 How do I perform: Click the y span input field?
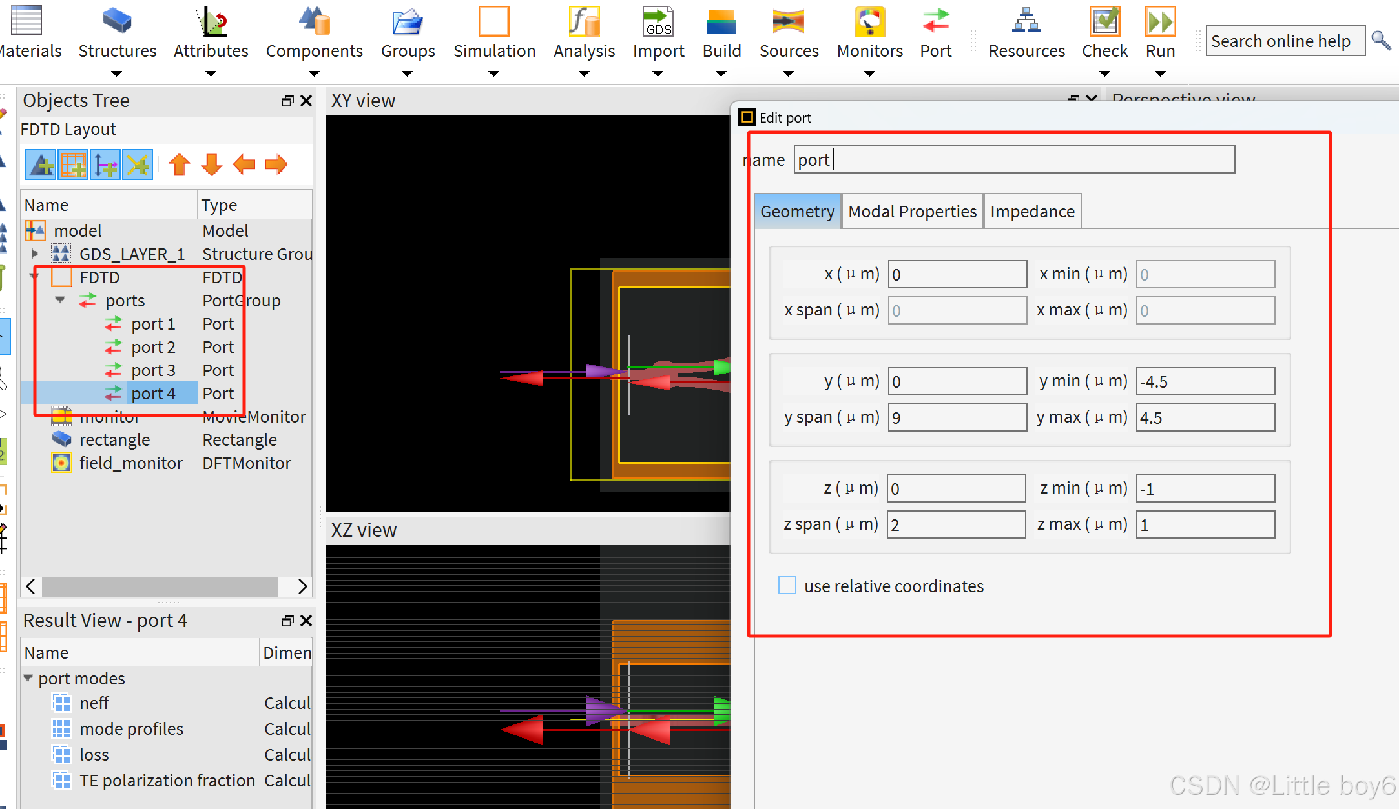957,417
